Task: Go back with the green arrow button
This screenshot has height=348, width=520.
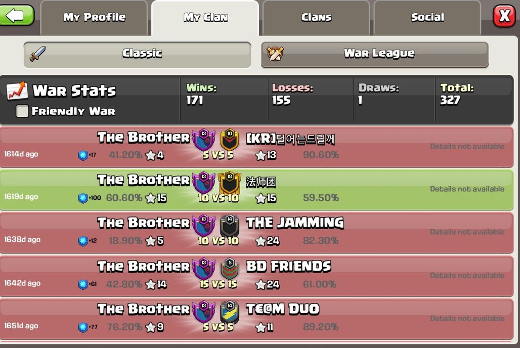Action: (17, 15)
